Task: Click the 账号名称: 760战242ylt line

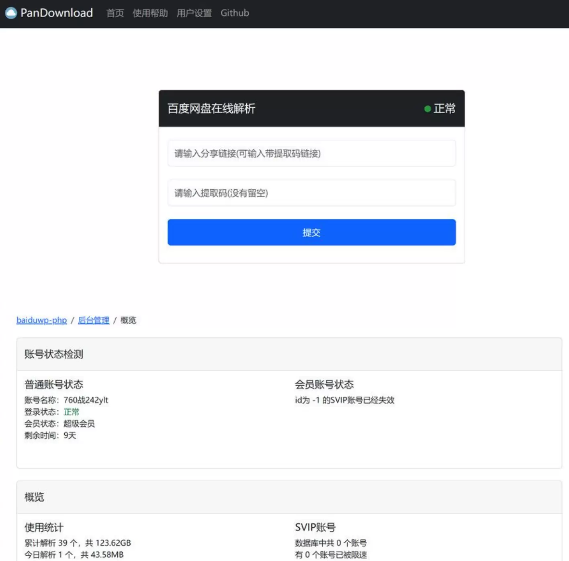Action: coord(66,400)
